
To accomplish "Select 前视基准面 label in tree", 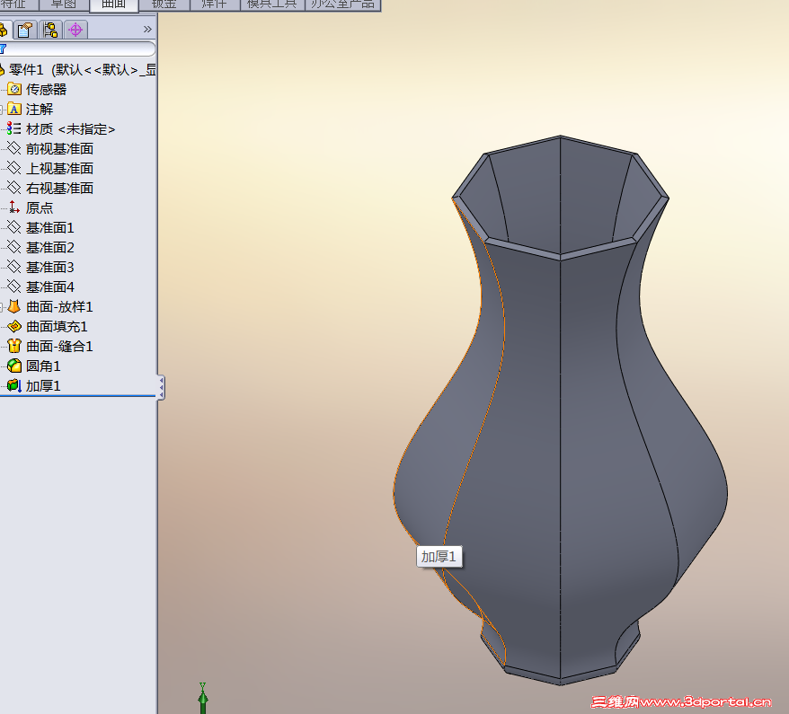I will 60,149.
